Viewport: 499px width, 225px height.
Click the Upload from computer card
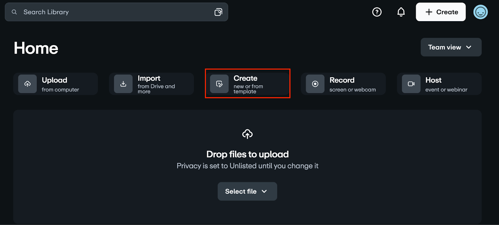pos(56,84)
